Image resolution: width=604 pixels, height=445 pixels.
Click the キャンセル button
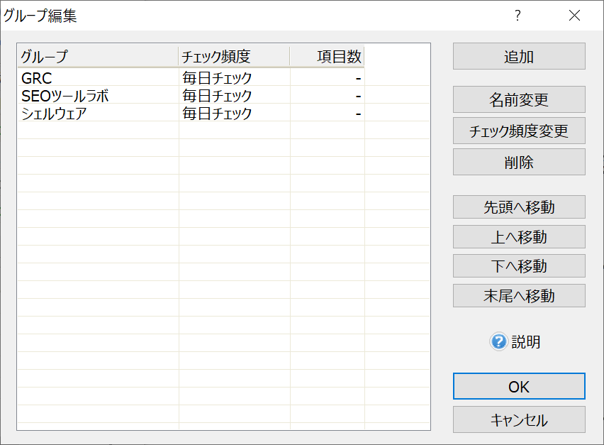pyautogui.click(x=519, y=419)
